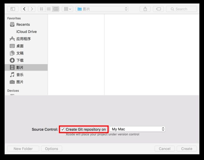Open the item arrangement dropdown
Screen dimensions: 204x160
click(67, 9)
